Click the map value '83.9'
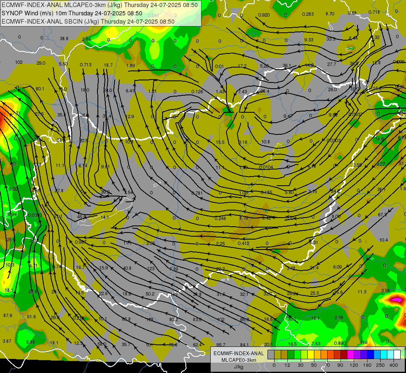The image size is (406, 373). point(197,320)
